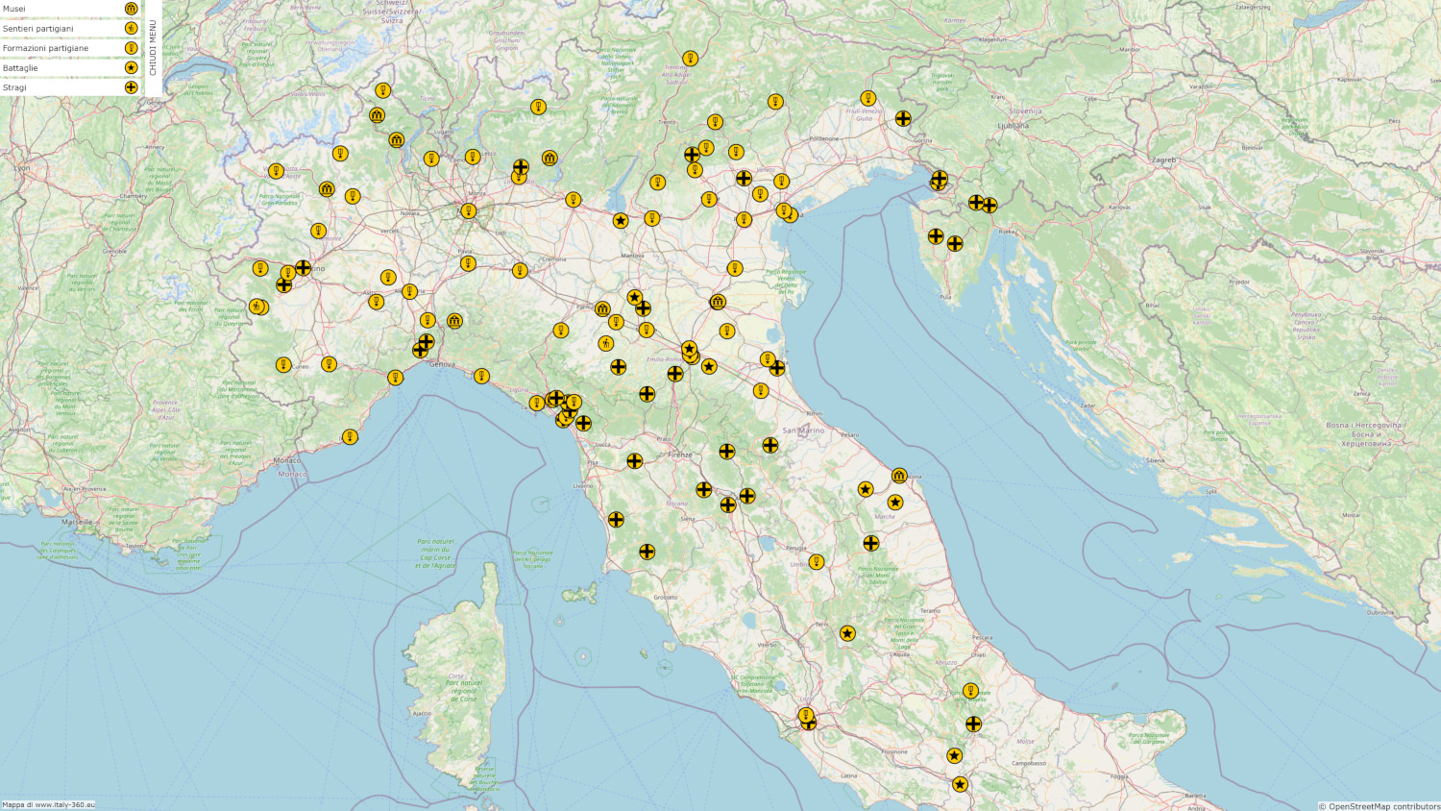Open the www.italy-360.eu map credit link
The image size is (1441, 811).
[x=65, y=805]
